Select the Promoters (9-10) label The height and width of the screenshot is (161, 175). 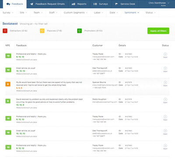(93, 31)
